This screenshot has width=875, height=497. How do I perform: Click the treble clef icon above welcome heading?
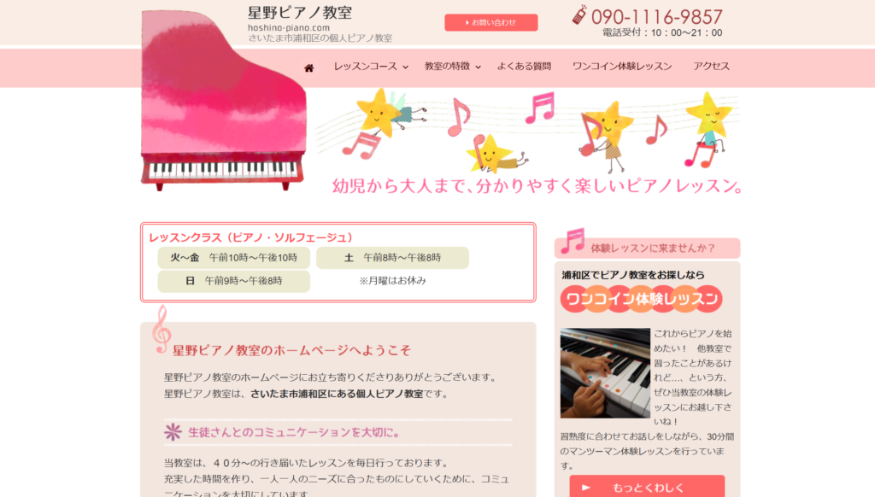(x=161, y=329)
